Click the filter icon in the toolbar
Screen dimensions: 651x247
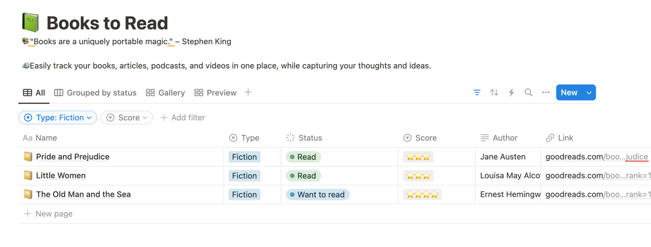click(477, 93)
